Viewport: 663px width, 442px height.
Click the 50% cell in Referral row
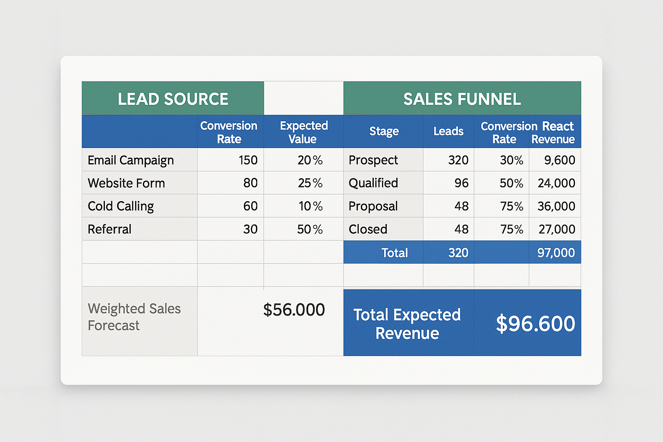(x=303, y=229)
